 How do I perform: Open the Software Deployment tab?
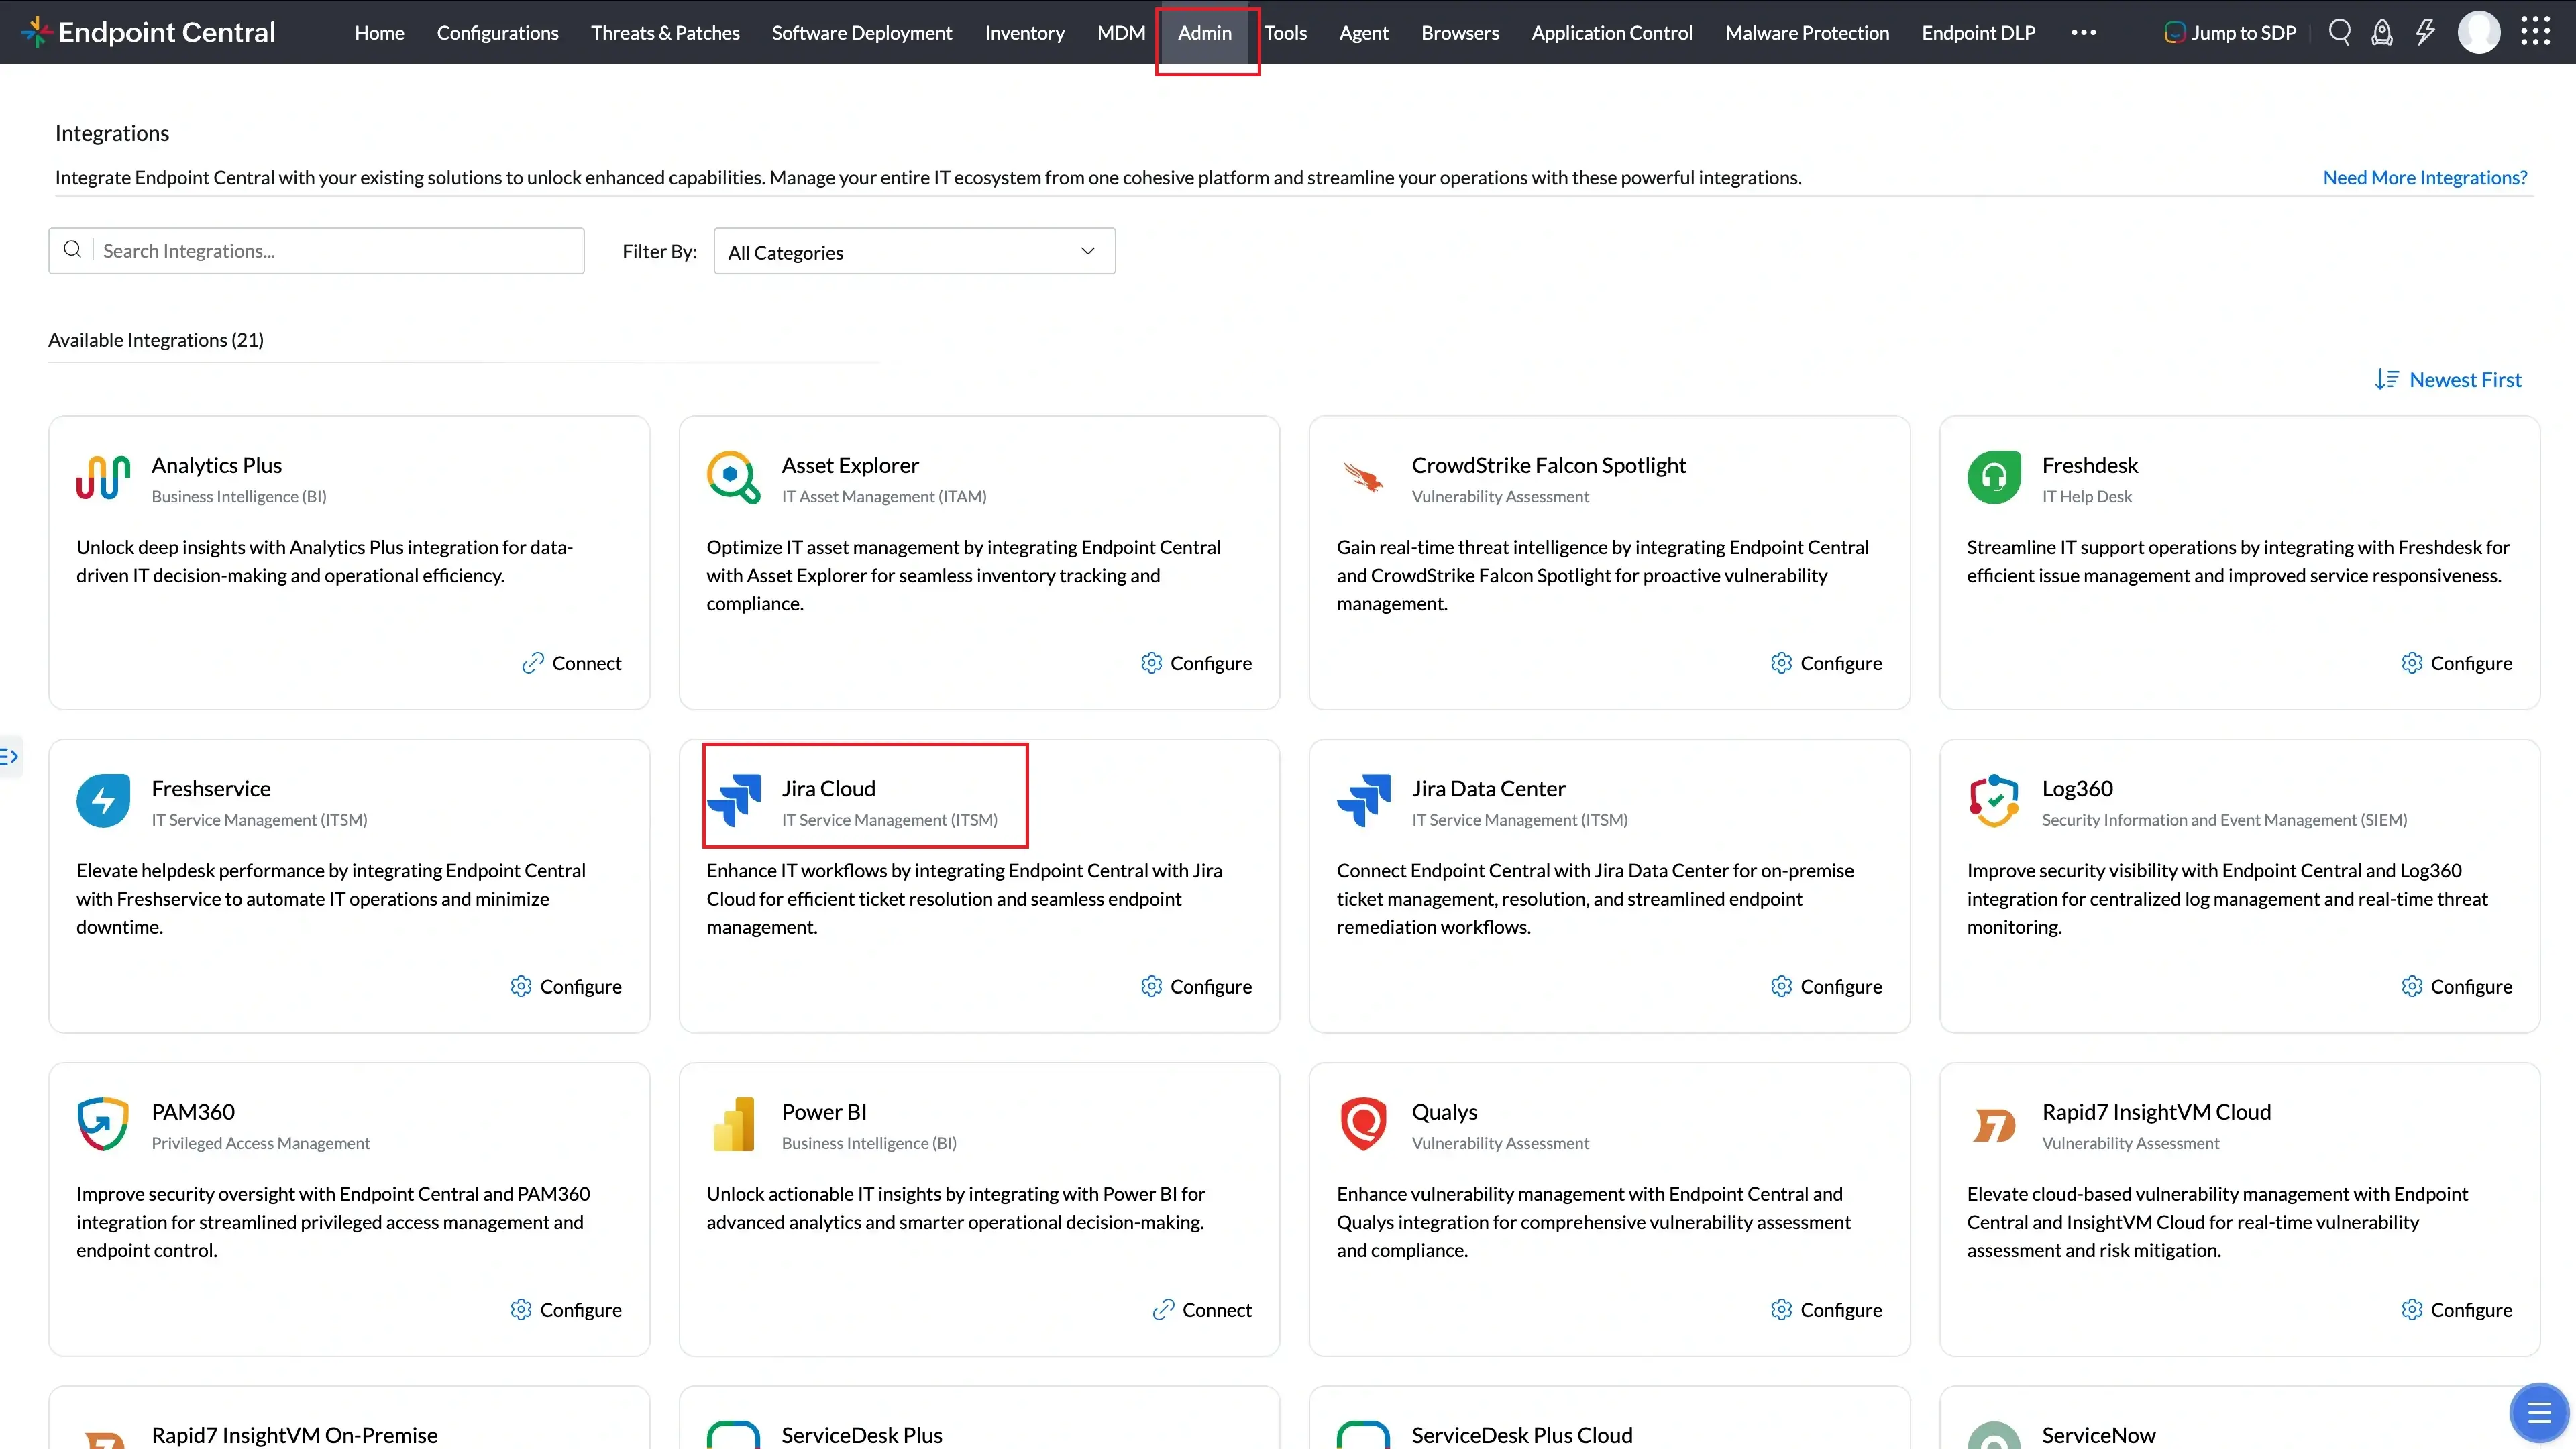coord(861,32)
